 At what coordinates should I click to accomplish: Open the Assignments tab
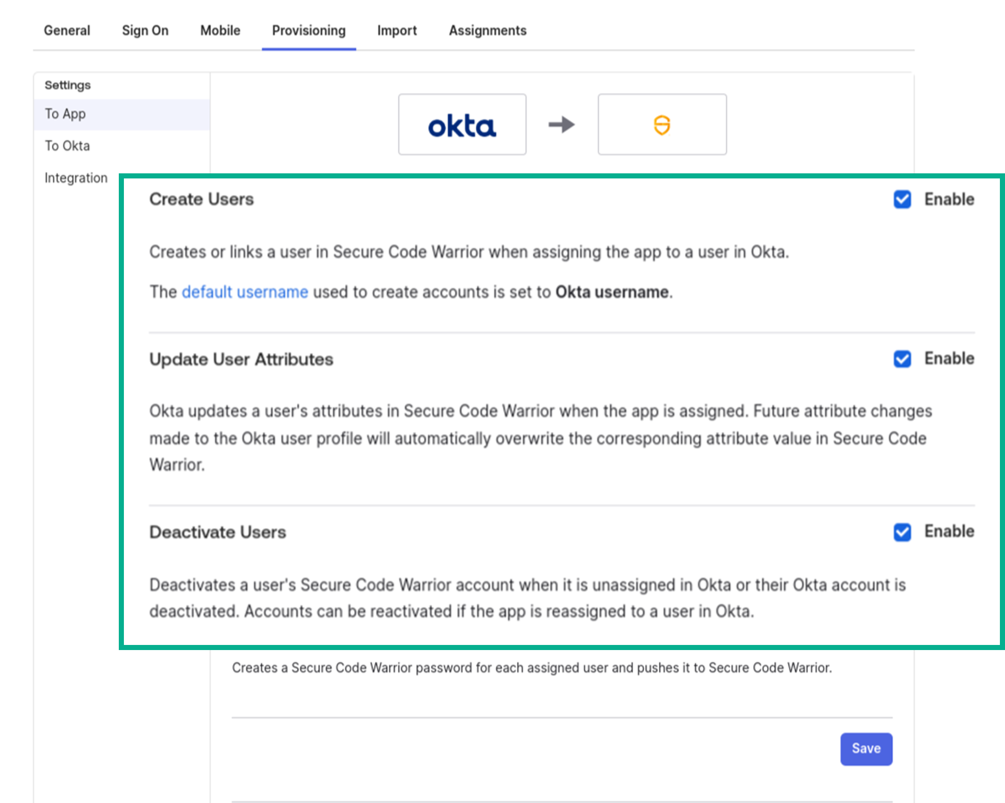pos(487,31)
